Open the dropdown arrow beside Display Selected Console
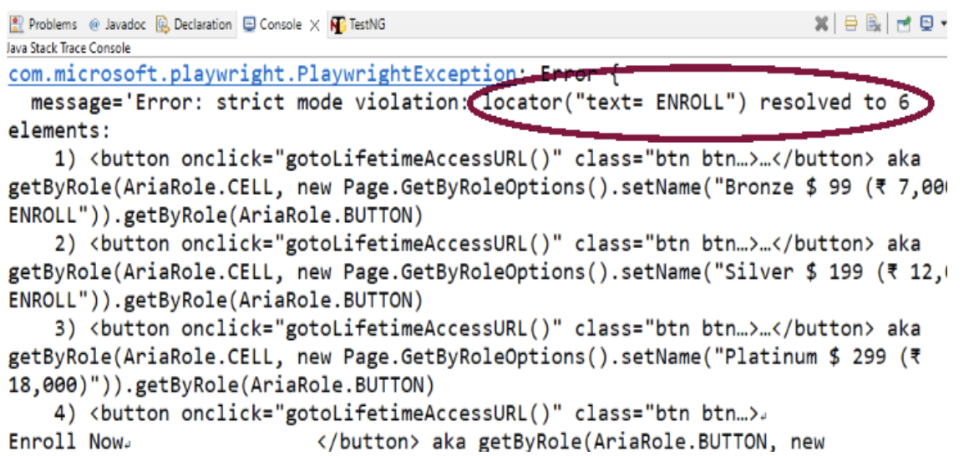 tap(943, 25)
